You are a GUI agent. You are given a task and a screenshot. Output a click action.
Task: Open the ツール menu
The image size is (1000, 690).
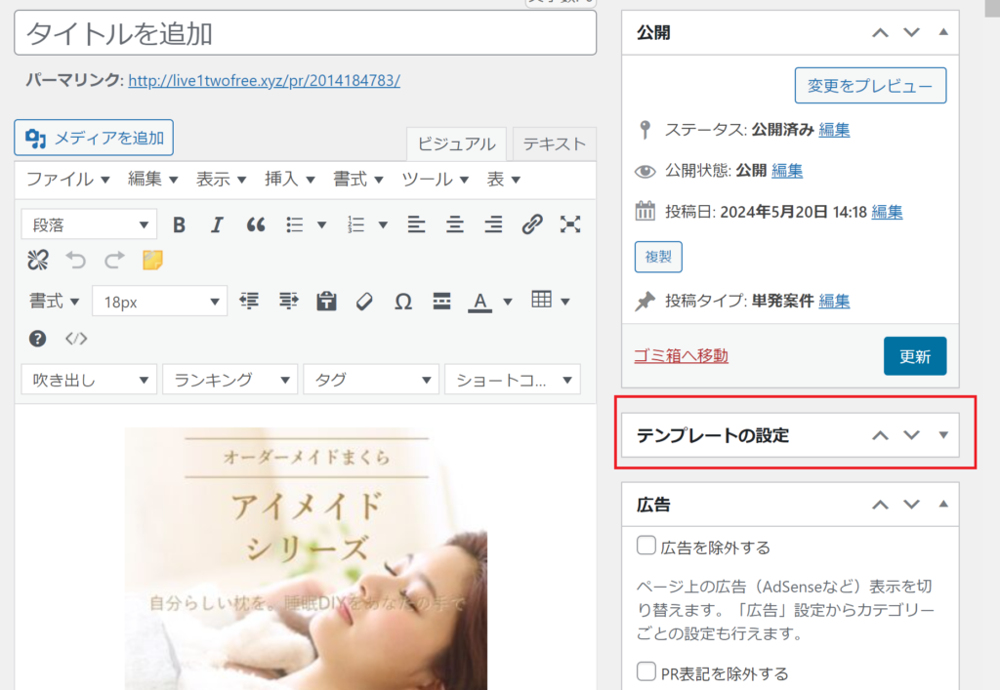point(435,179)
